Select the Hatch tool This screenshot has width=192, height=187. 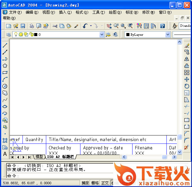[5, 140]
